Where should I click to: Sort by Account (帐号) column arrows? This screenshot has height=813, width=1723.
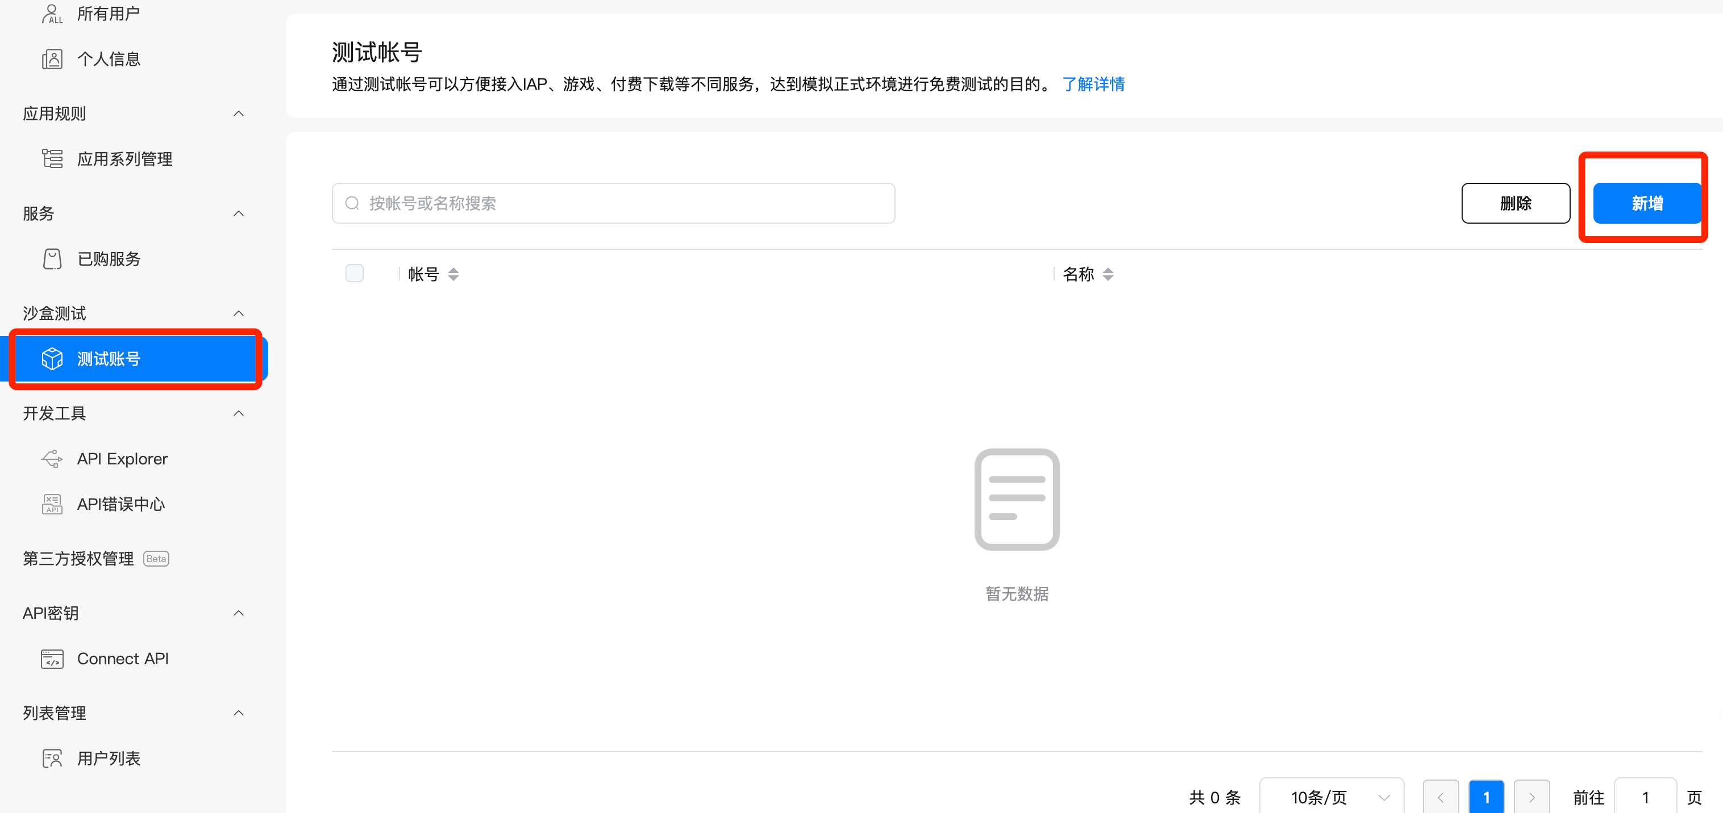[x=453, y=274]
